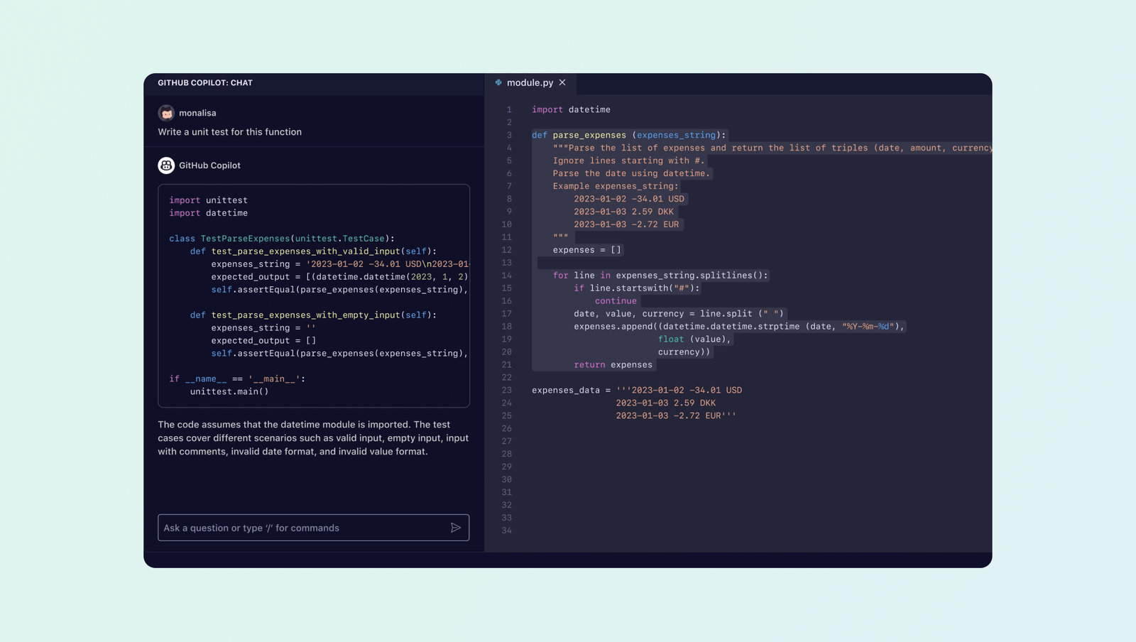Click the return expenses statement on line 21

point(613,364)
